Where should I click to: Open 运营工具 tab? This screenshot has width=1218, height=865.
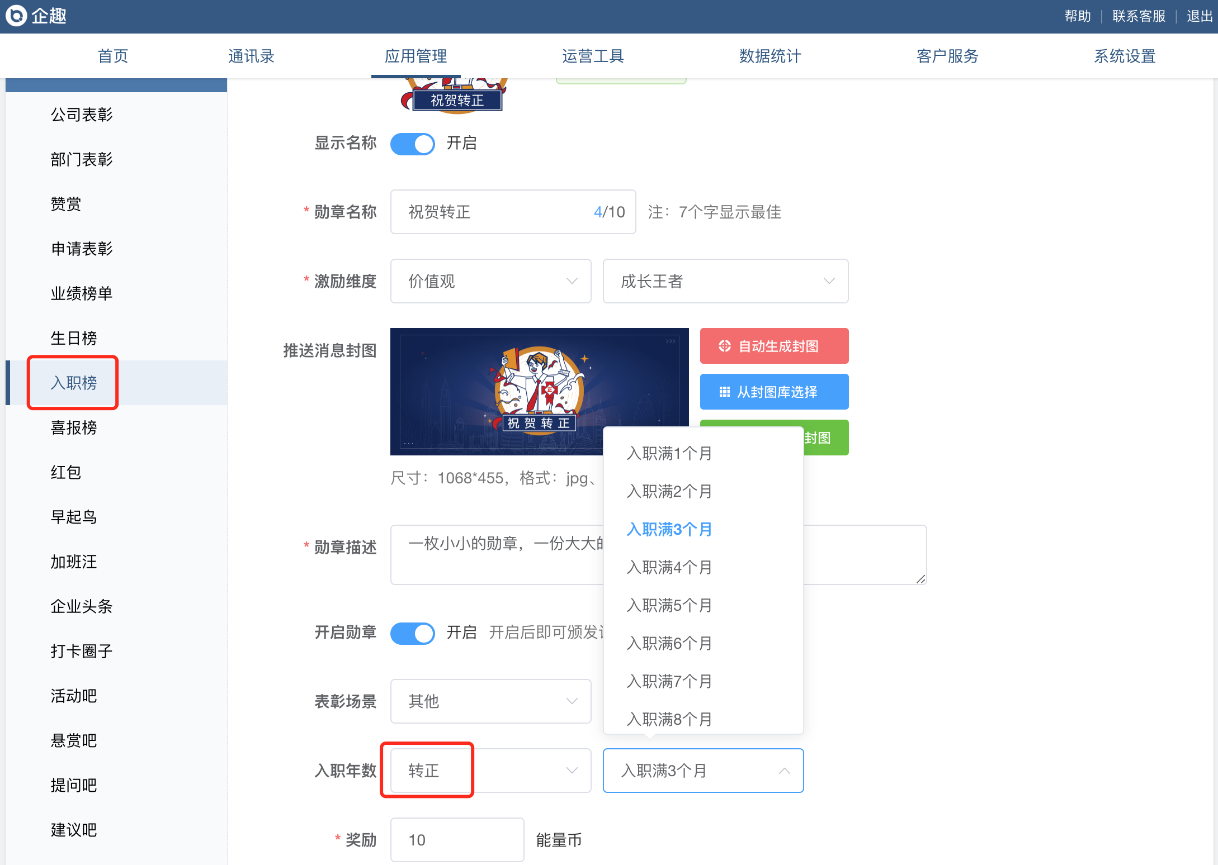[593, 56]
